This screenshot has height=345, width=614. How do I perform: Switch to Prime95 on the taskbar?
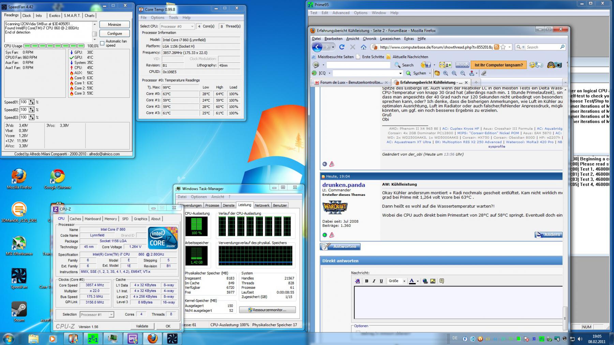click(x=93, y=339)
